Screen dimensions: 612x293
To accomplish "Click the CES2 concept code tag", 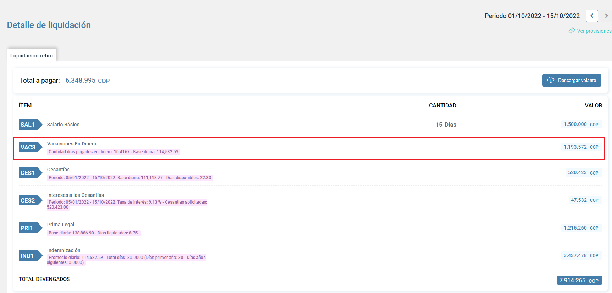I will 30,200.
